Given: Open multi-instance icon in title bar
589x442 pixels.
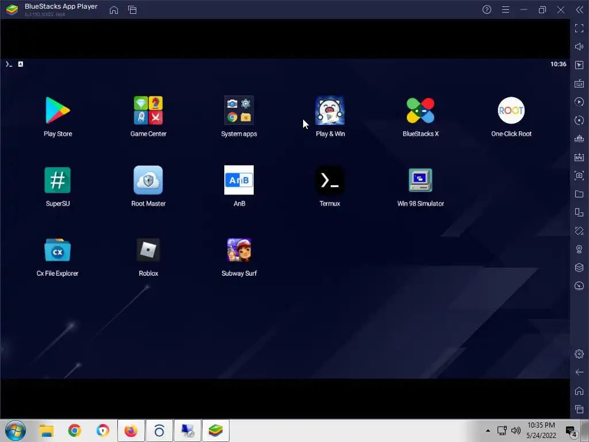Looking at the screenshot, I should 132,10.
